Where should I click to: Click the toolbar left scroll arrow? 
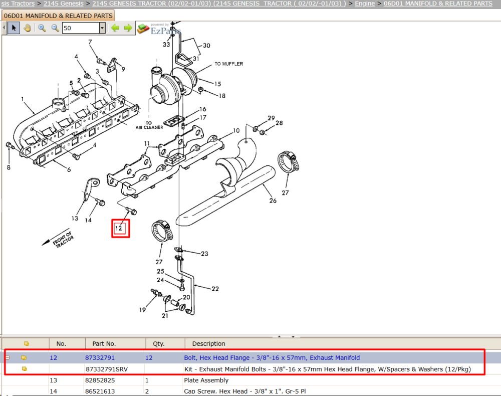[4, 28]
